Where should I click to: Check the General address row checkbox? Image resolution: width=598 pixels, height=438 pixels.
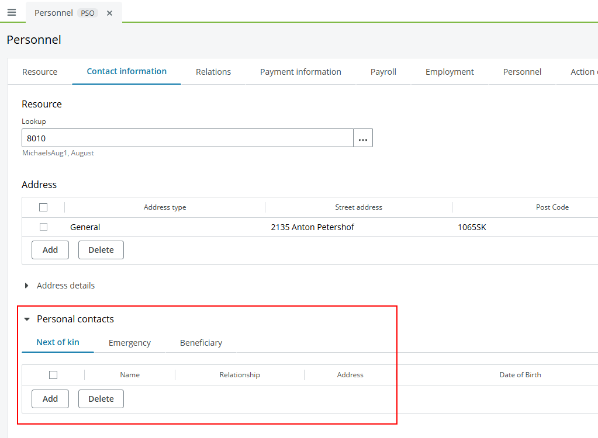(x=43, y=227)
